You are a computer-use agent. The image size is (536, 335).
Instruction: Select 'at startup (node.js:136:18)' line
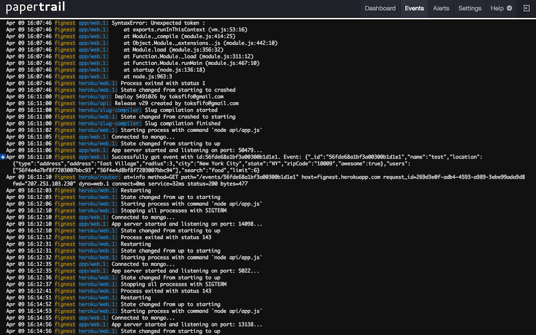164,70
